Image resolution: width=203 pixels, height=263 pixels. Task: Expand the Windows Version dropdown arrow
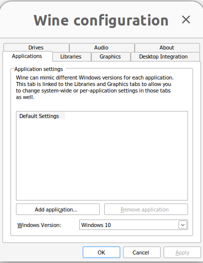183,225
